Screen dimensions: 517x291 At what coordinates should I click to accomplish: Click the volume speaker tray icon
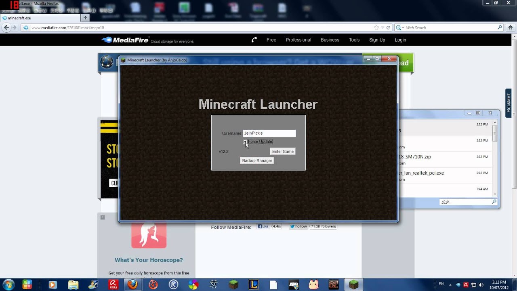click(481, 285)
